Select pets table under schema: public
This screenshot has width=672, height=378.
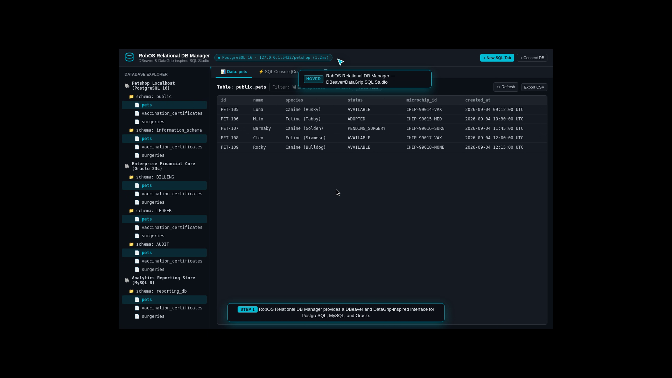tap(164, 105)
